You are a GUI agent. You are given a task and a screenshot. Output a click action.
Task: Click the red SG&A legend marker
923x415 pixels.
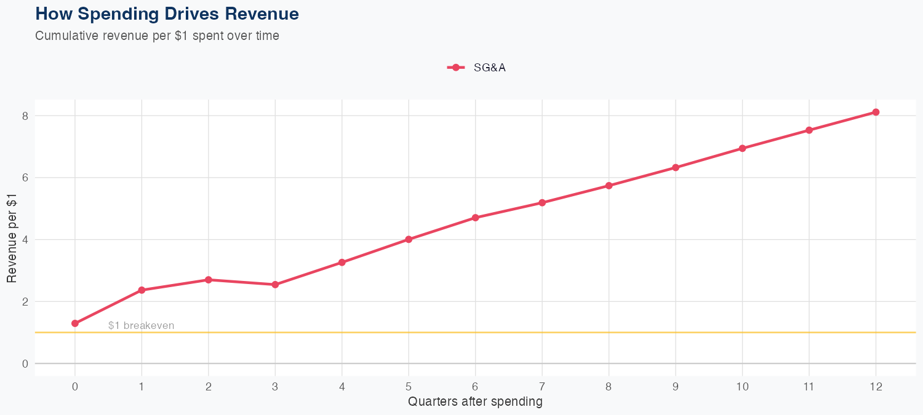click(455, 68)
